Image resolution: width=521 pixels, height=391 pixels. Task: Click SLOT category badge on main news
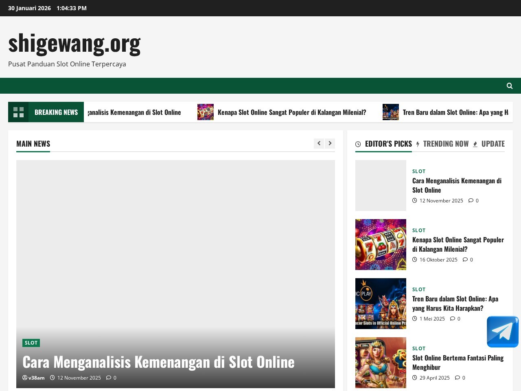coord(31,343)
